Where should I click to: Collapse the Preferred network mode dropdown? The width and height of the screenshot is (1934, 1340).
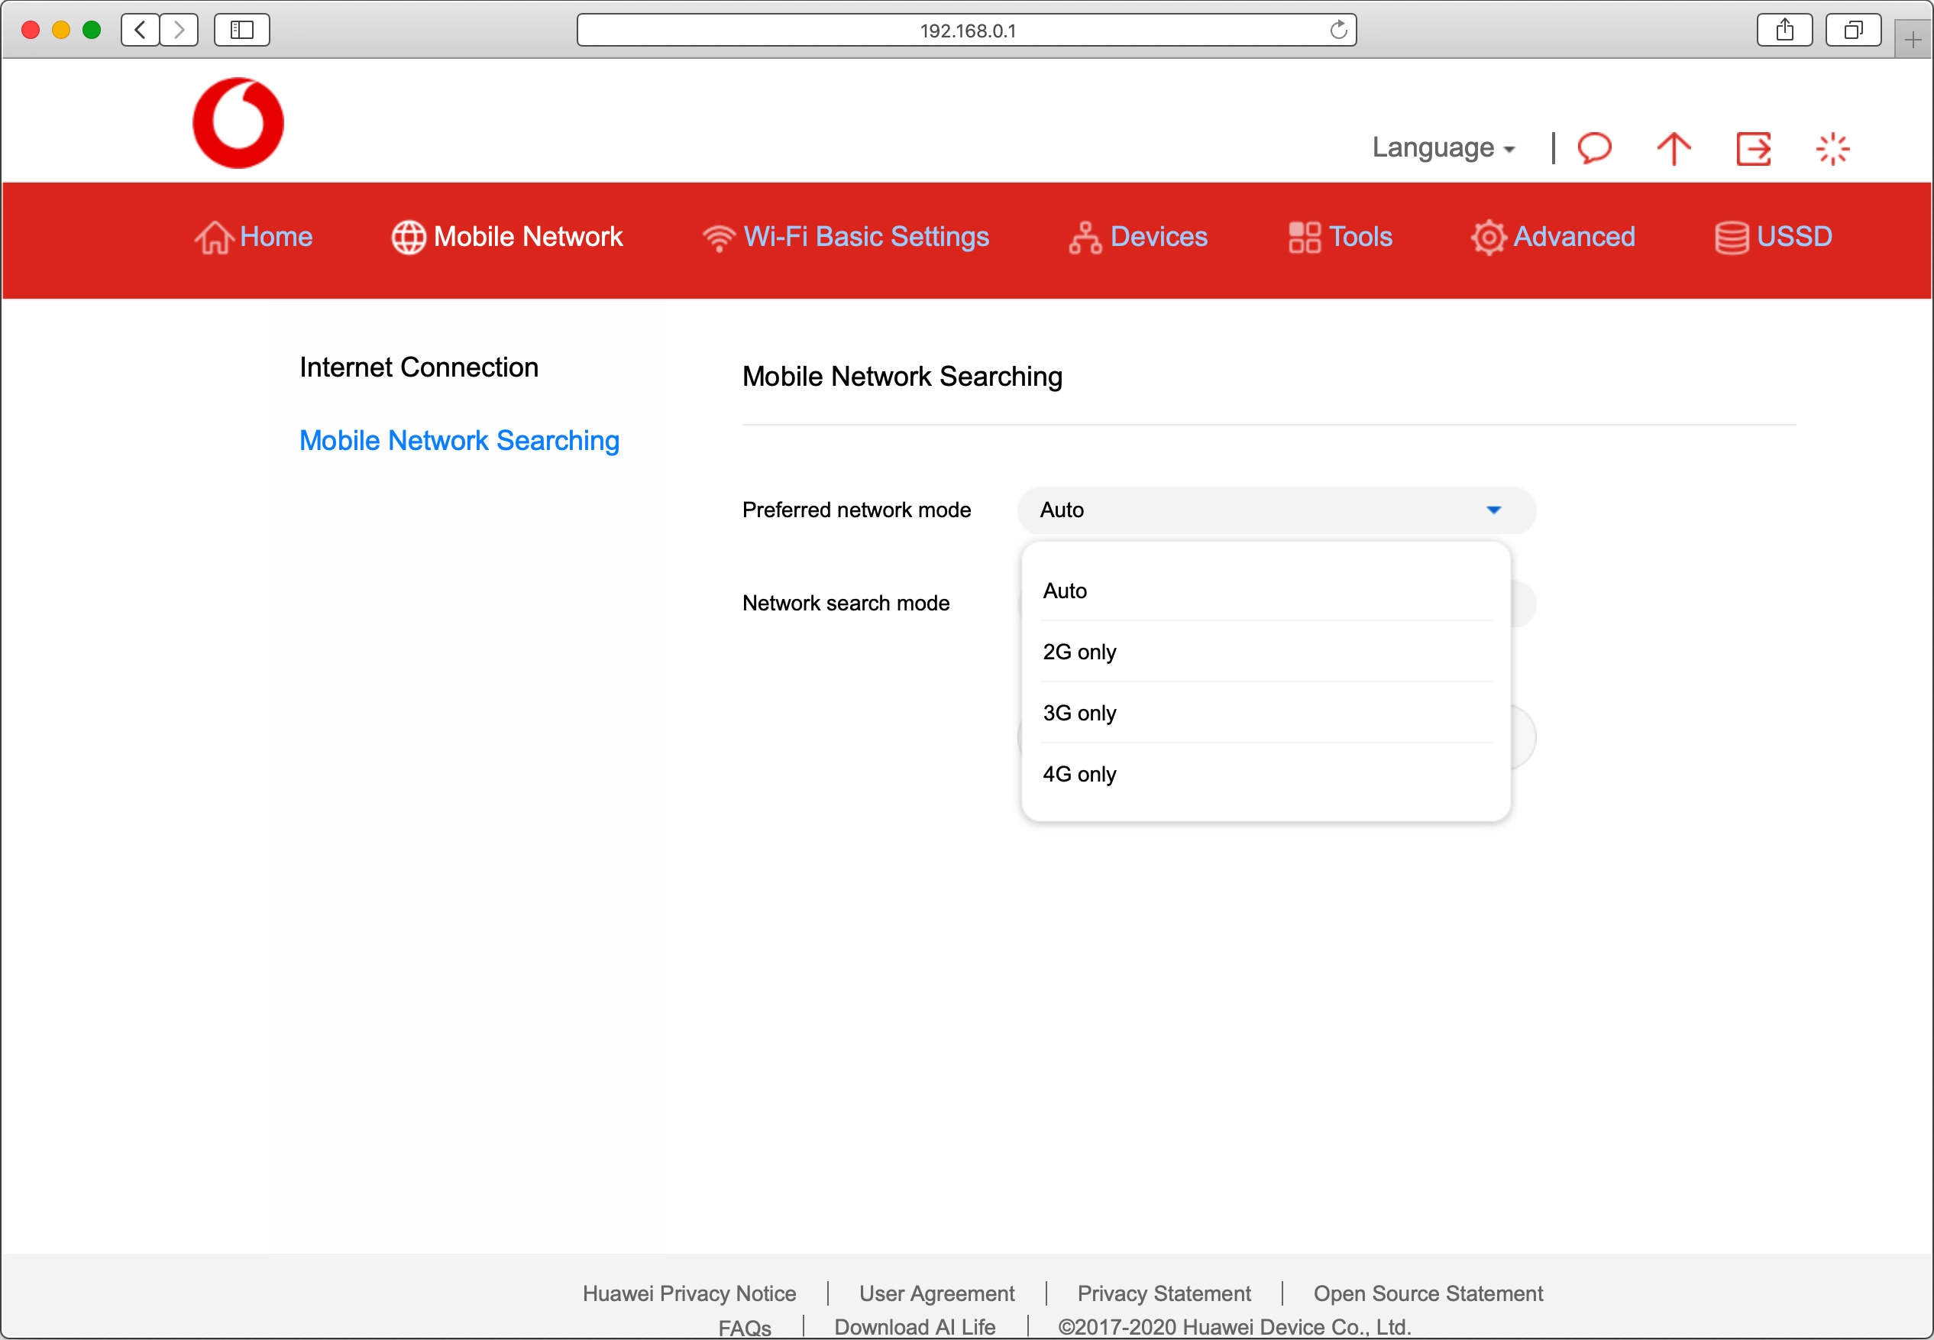point(1493,510)
